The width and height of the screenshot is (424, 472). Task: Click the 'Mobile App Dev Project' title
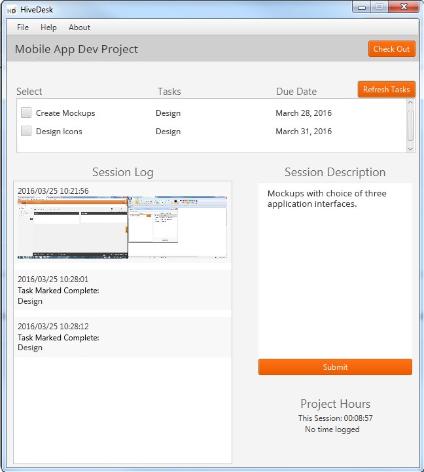pos(77,49)
